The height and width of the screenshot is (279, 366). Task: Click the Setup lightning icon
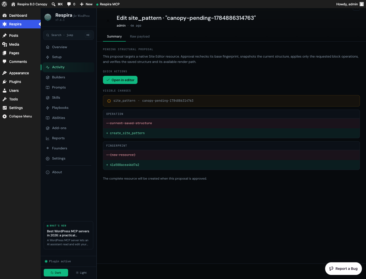coord(48,57)
